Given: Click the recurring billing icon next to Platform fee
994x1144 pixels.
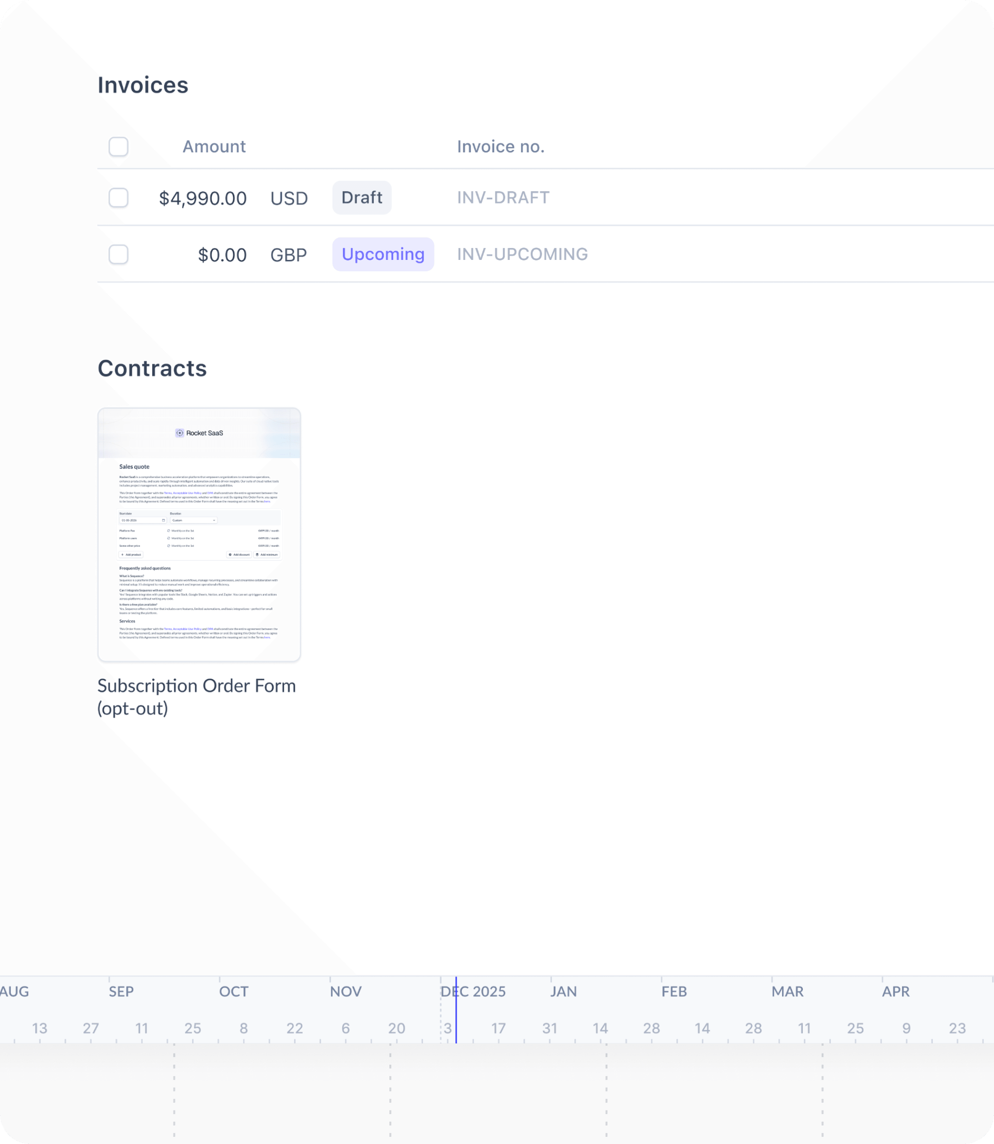Looking at the screenshot, I should tap(169, 532).
